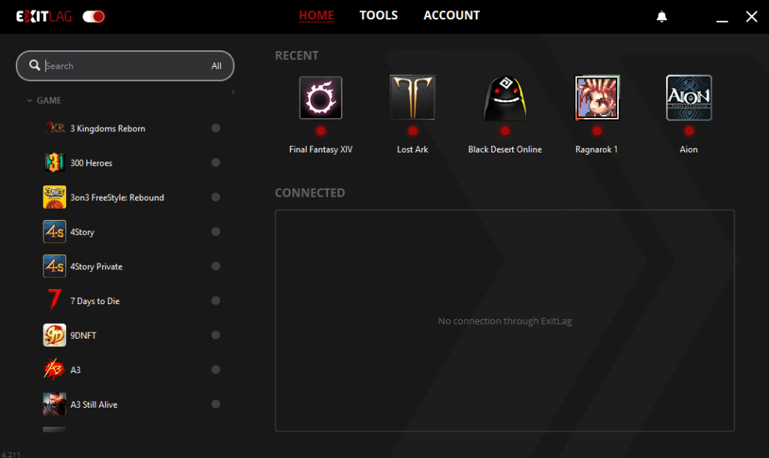Select A3 Still Alive from list
Viewport: 769px width, 458px height.
[94, 405]
